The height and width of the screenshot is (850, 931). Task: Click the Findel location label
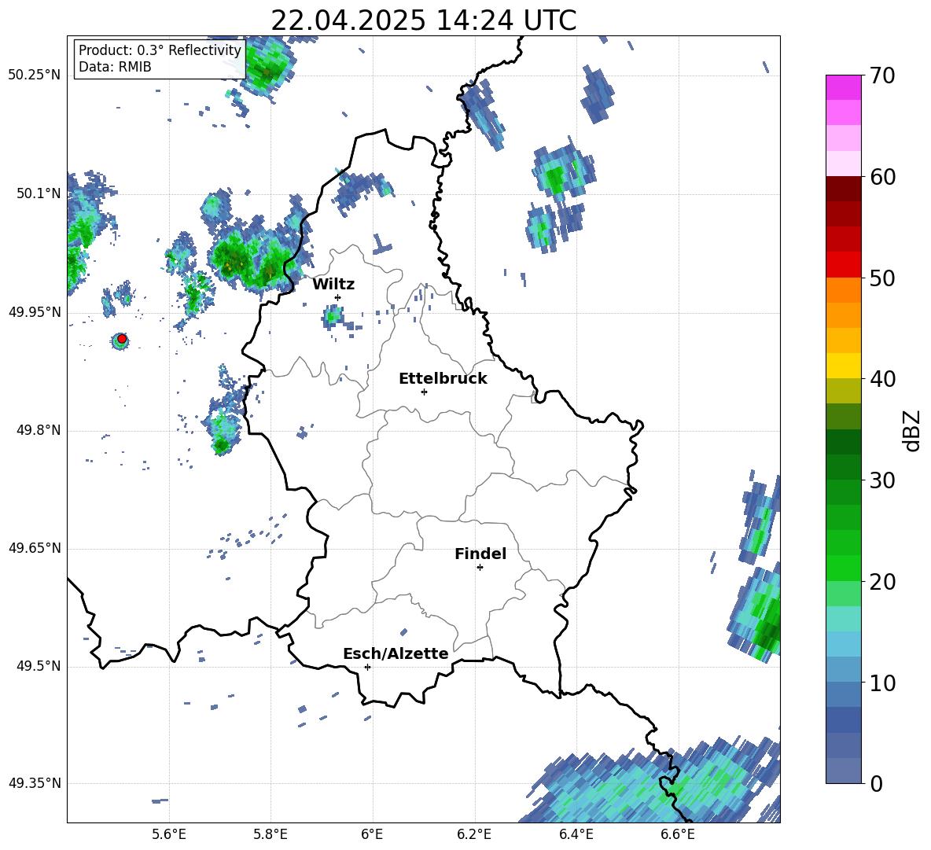pyautogui.click(x=480, y=554)
